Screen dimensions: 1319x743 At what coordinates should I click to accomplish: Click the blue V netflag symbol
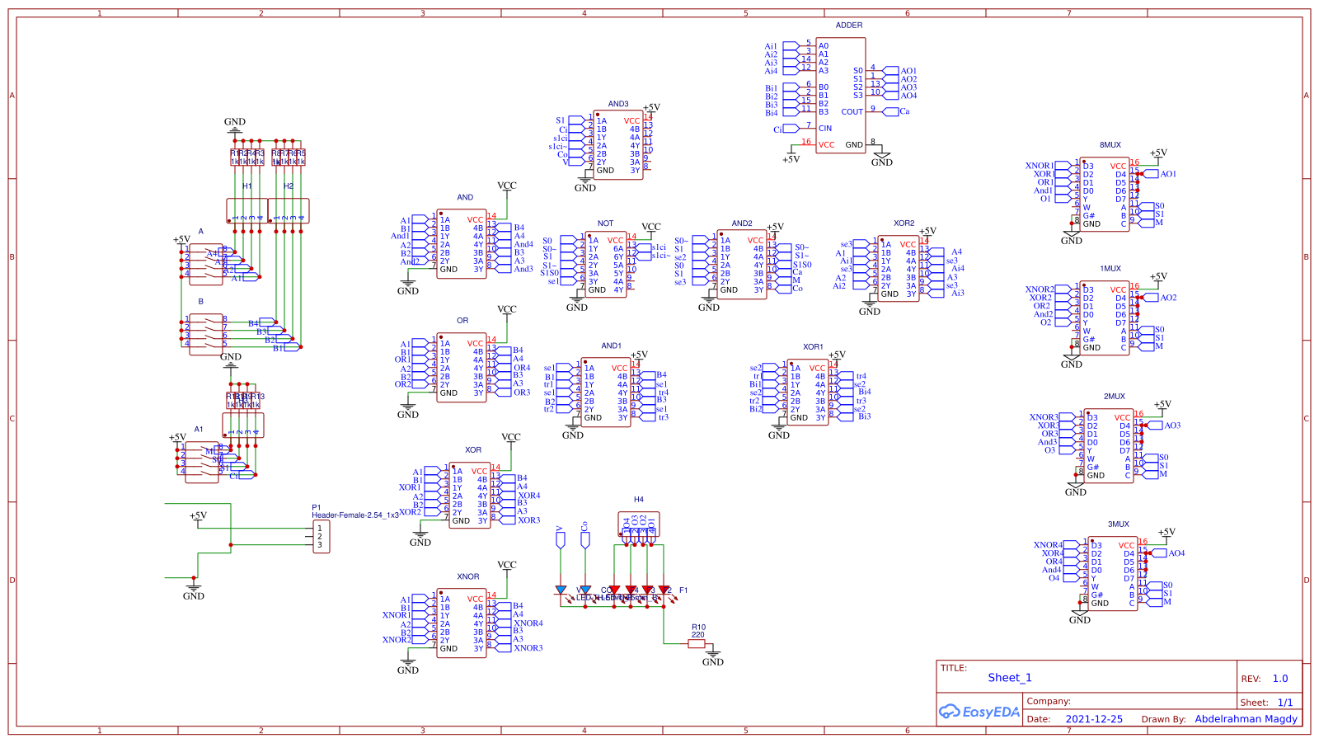(561, 540)
